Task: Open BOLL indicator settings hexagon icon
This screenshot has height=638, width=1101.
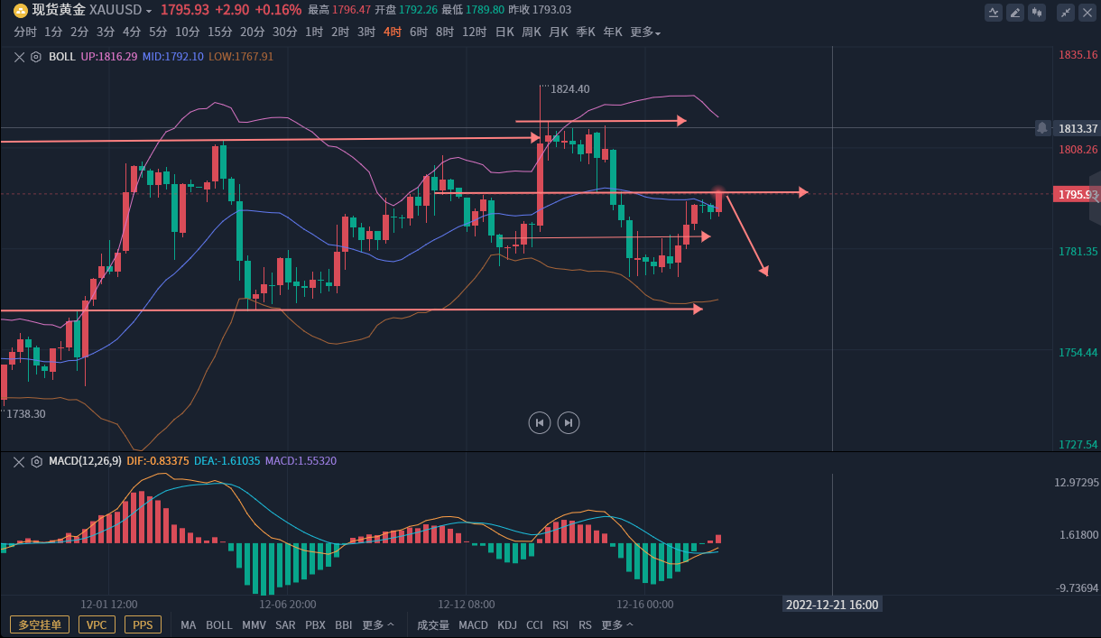Action: click(36, 56)
